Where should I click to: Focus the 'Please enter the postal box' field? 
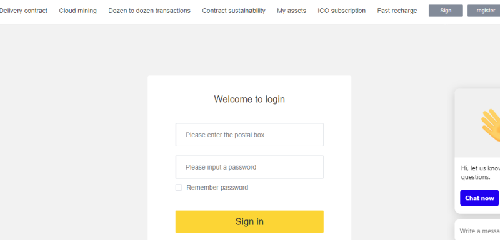[x=249, y=135]
